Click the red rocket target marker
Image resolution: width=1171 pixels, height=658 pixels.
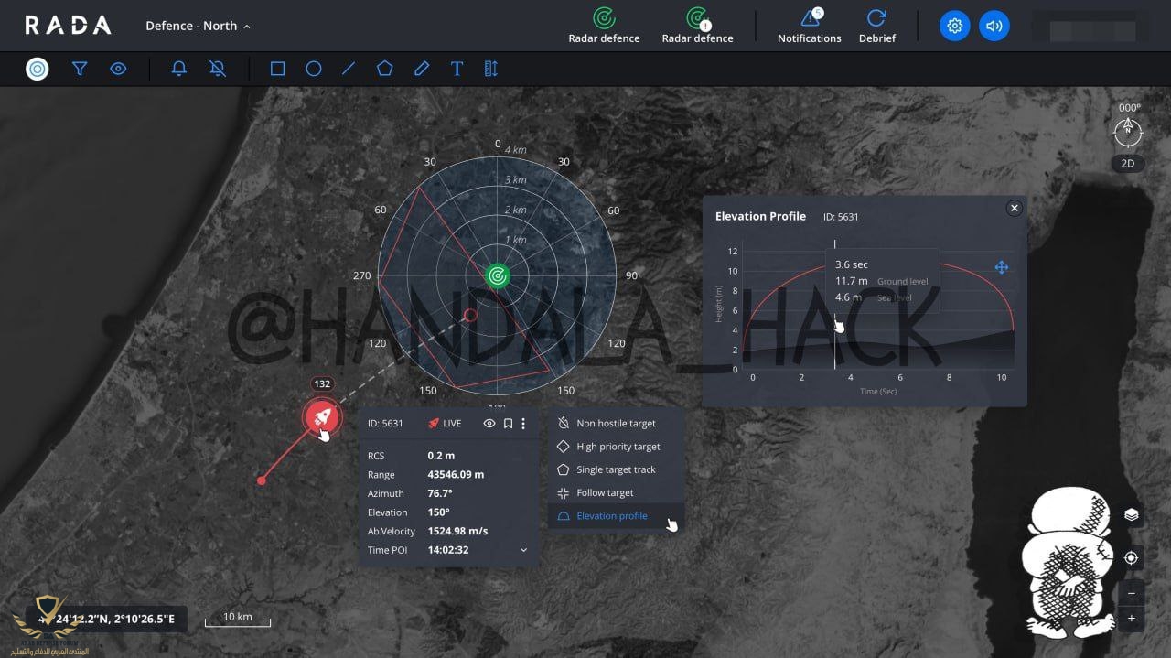pyautogui.click(x=321, y=419)
